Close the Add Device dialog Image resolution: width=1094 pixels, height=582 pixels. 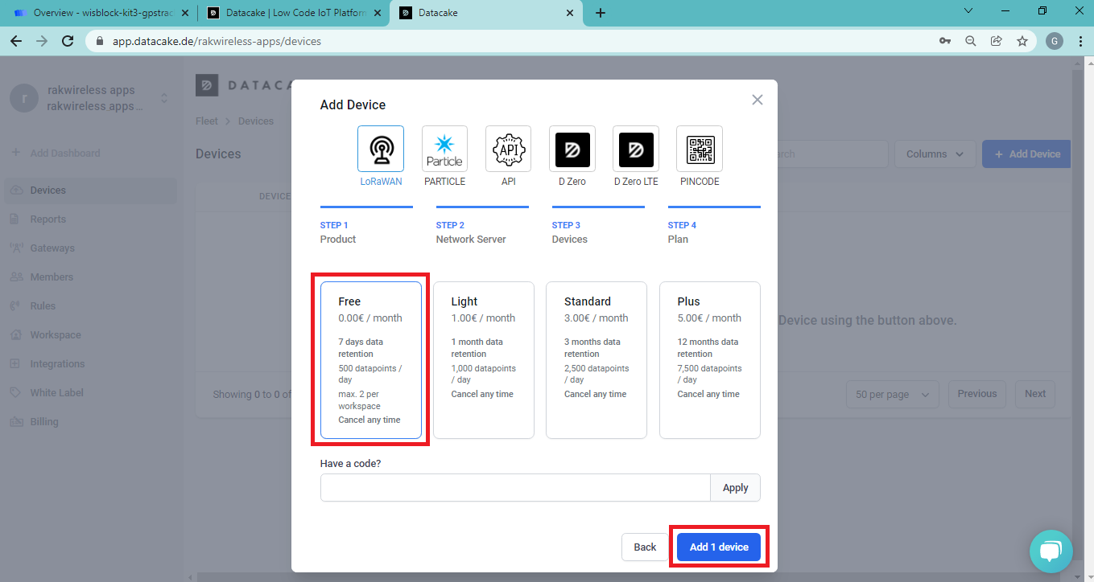(757, 100)
